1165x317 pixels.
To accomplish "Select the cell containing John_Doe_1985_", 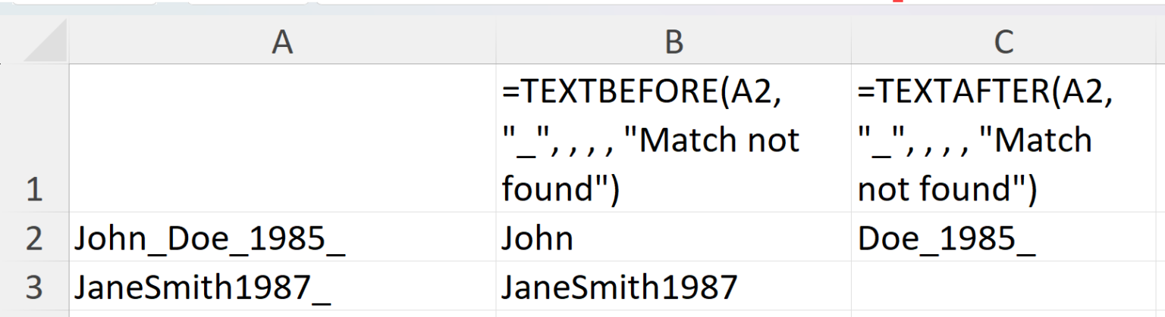I will tap(282, 238).
